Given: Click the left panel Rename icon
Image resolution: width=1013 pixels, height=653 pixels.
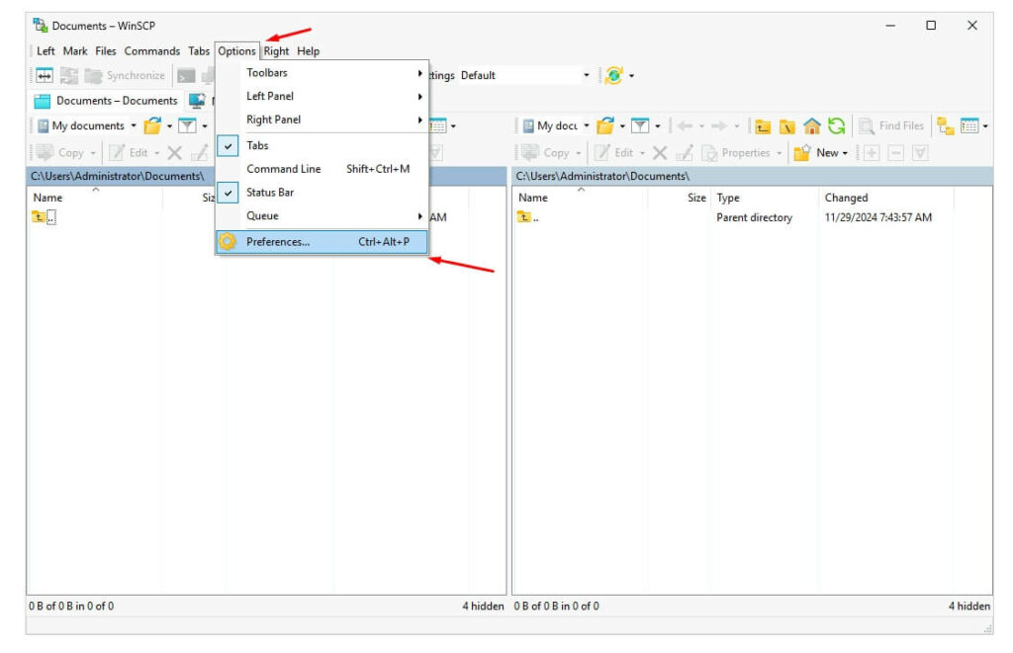Looking at the screenshot, I should 200,153.
